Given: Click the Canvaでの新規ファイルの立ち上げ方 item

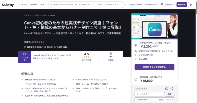Looking at the screenshot, I should pos(91,80).
